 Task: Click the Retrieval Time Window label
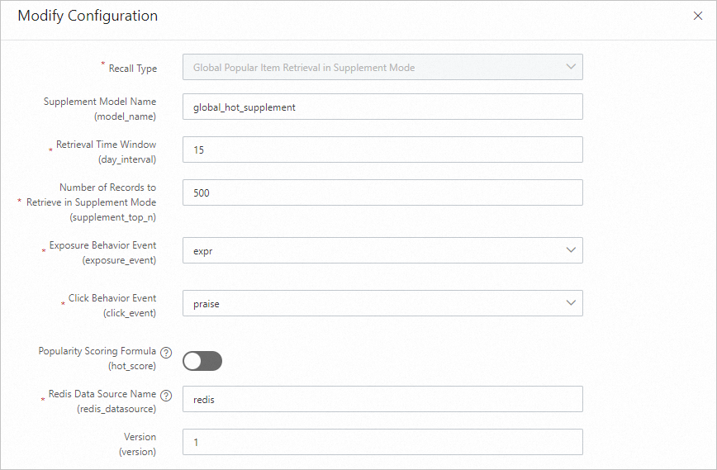click(x=106, y=145)
